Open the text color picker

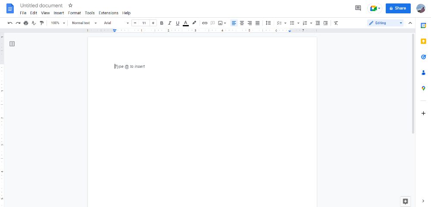tap(185, 23)
